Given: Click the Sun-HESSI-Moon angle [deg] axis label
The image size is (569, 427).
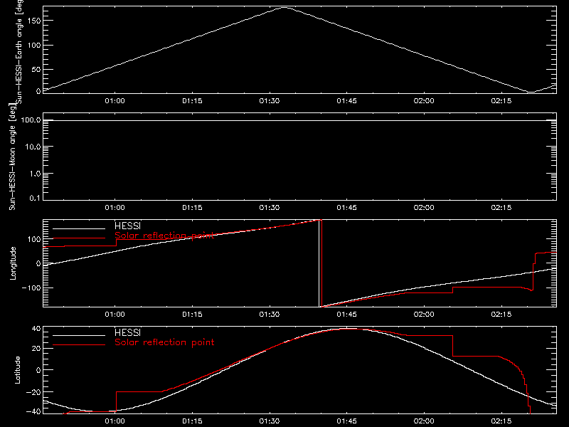Looking at the screenshot, I should 12,157.
